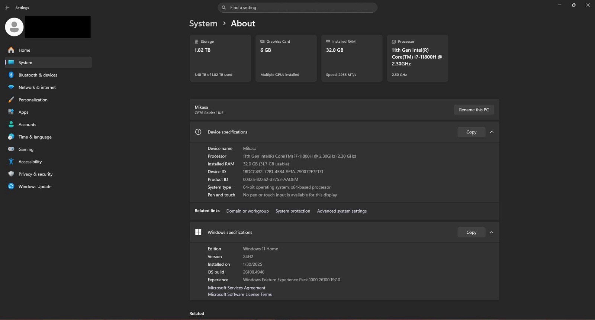Screen dimensions: 595x320
Task: Click the 1.48 TB of 1.82 TB used text
Action: pos(213,75)
